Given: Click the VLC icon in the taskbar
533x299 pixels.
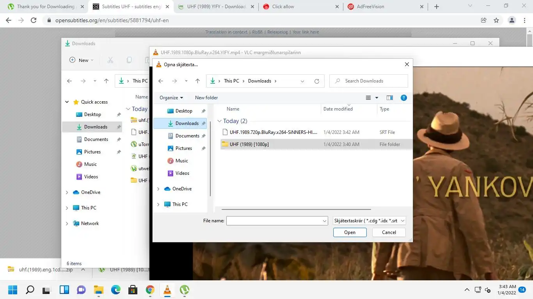Looking at the screenshot, I should tap(167, 290).
